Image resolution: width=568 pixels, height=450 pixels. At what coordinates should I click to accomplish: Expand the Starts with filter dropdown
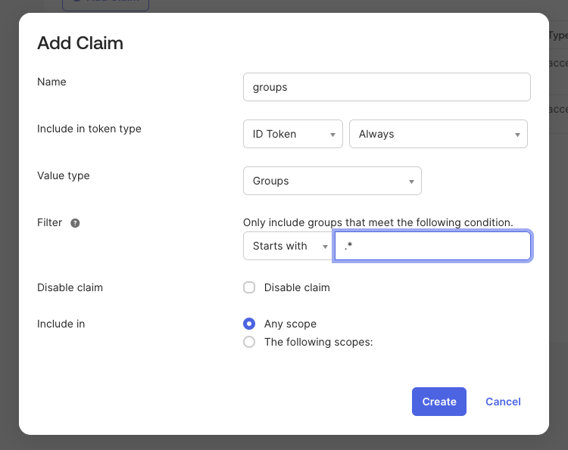tap(288, 246)
